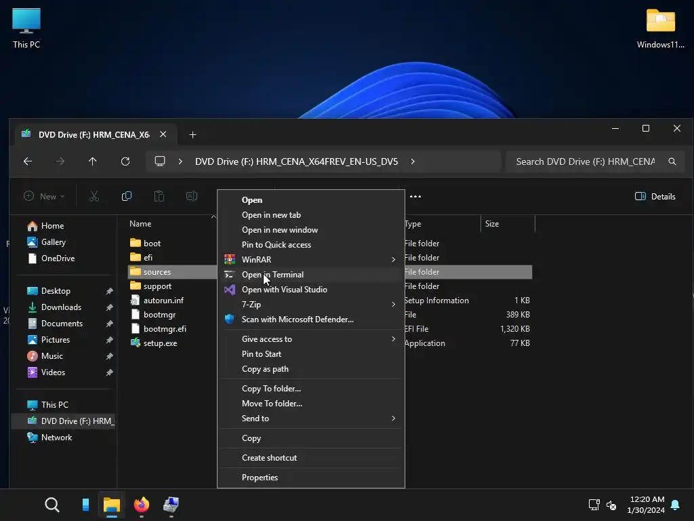Refresh the current folder view
This screenshot has height=521, width=694.
coord(125,161)
